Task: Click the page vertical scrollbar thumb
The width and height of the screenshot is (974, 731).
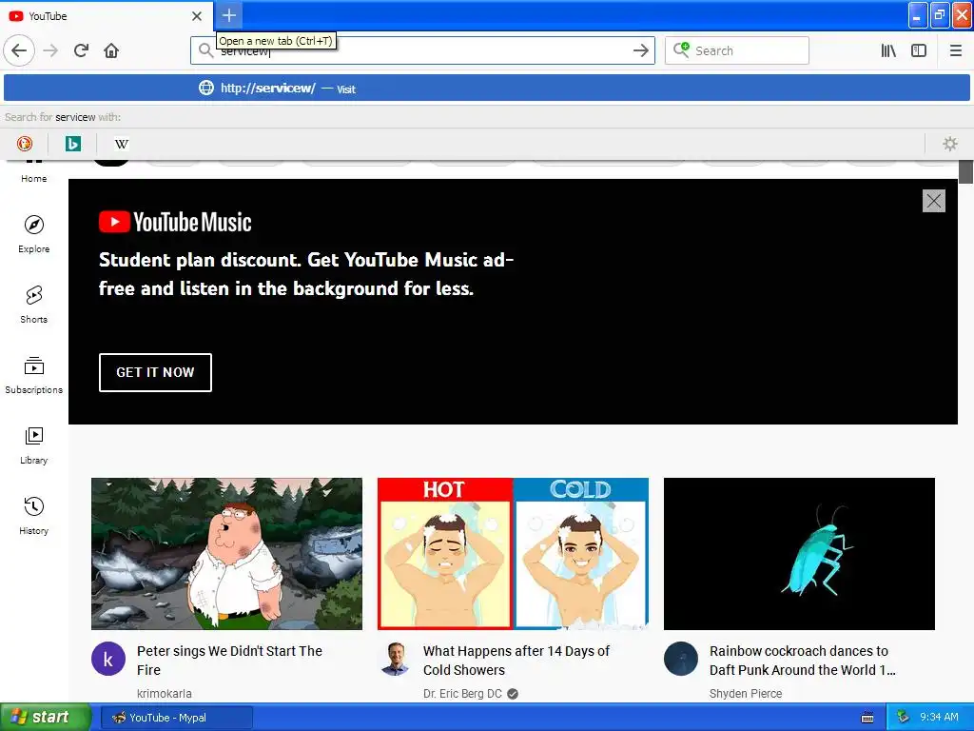Action: (x=965, y=171)
